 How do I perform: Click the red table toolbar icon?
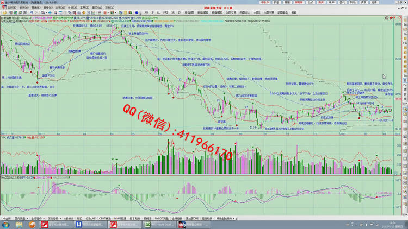point(105,12)
